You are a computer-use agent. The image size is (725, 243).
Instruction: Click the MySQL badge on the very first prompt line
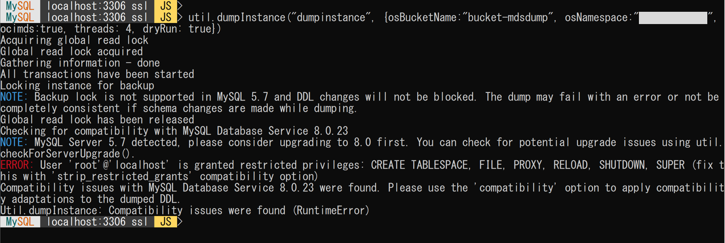click(20, 6)
